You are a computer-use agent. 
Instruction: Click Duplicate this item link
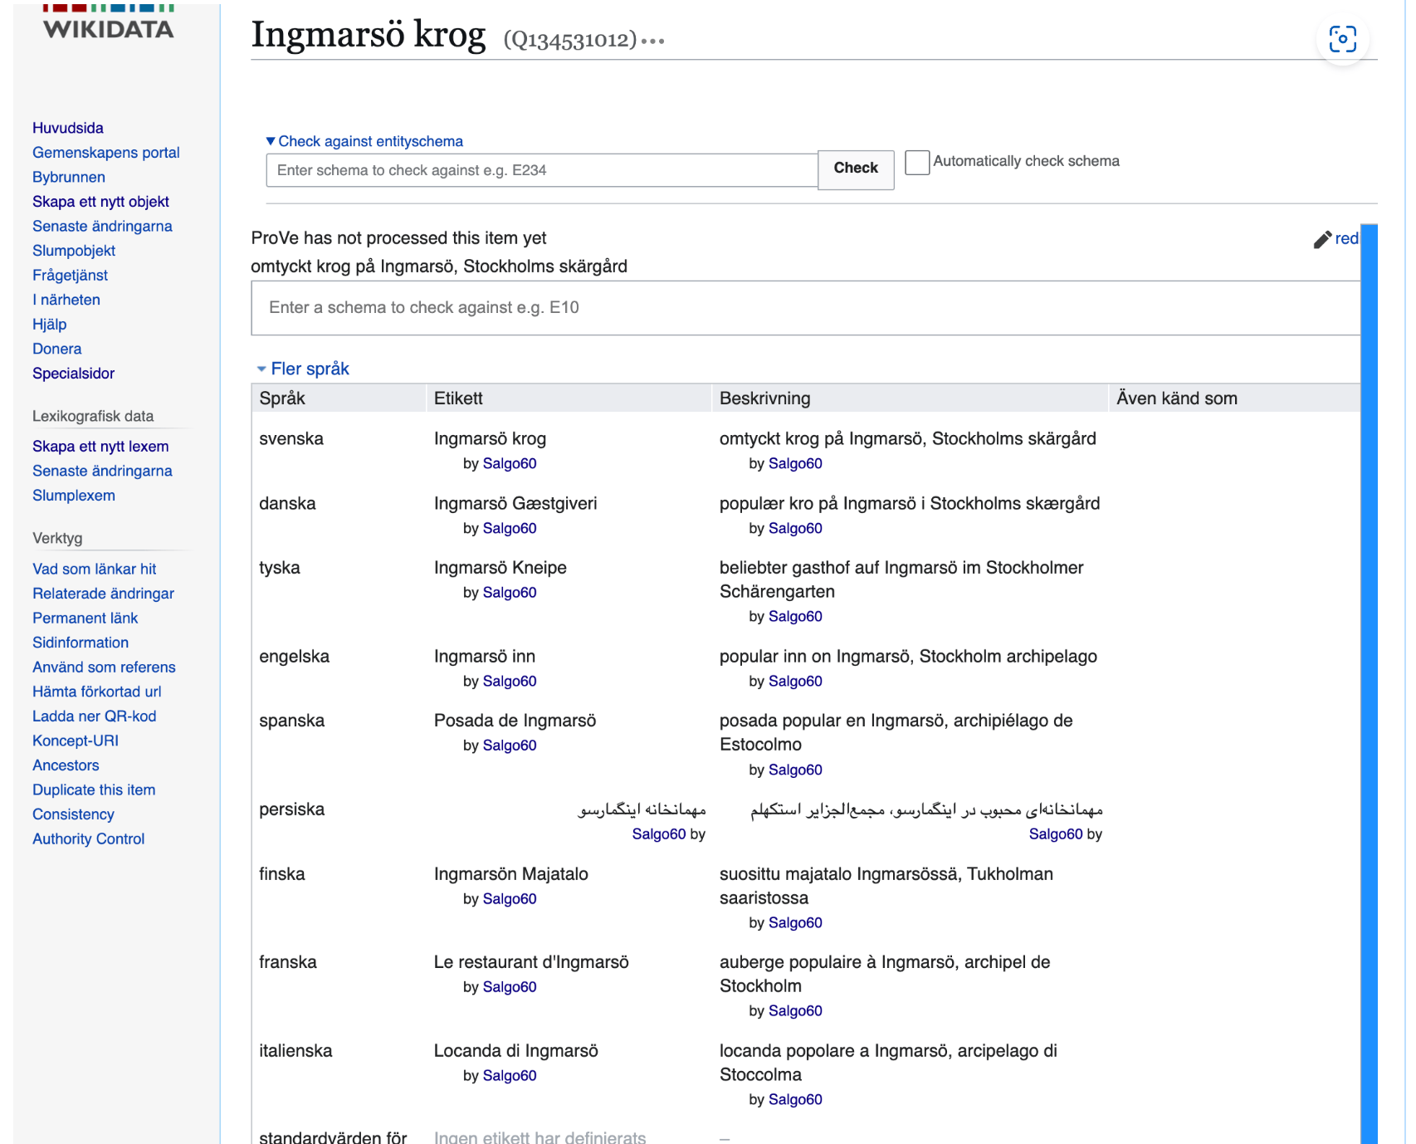click(94, 790)
